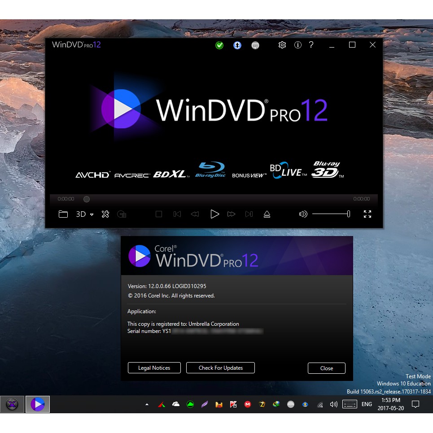
Task: Click the total time 0:00:00 on the right
Action: tap(362, 199)
